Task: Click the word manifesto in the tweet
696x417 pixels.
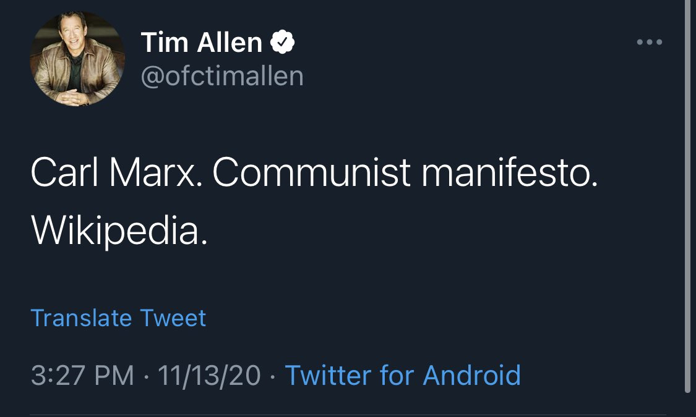Action: [509, 174]
